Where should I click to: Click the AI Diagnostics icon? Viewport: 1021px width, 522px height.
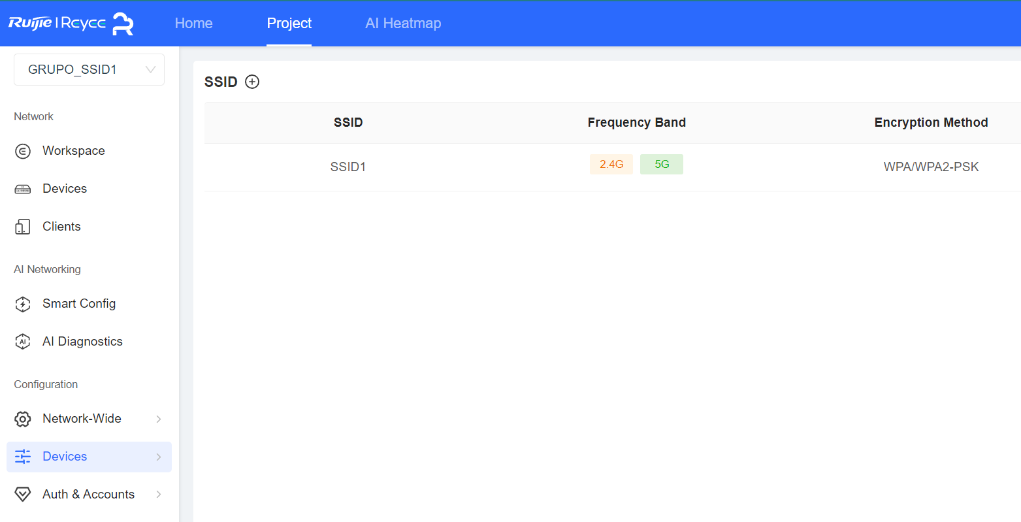pyautogui.click(x=23, y=342)
